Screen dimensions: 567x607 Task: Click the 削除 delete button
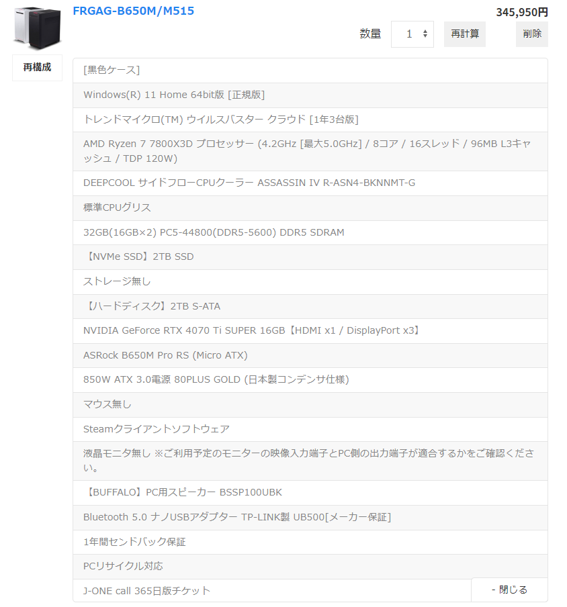[532, 34]
